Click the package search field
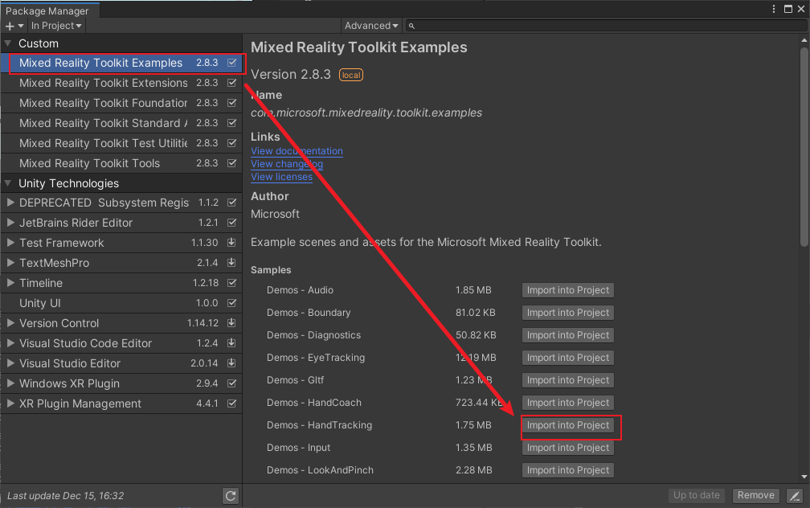Screen dimensions: 810x508 pos(605,26)
